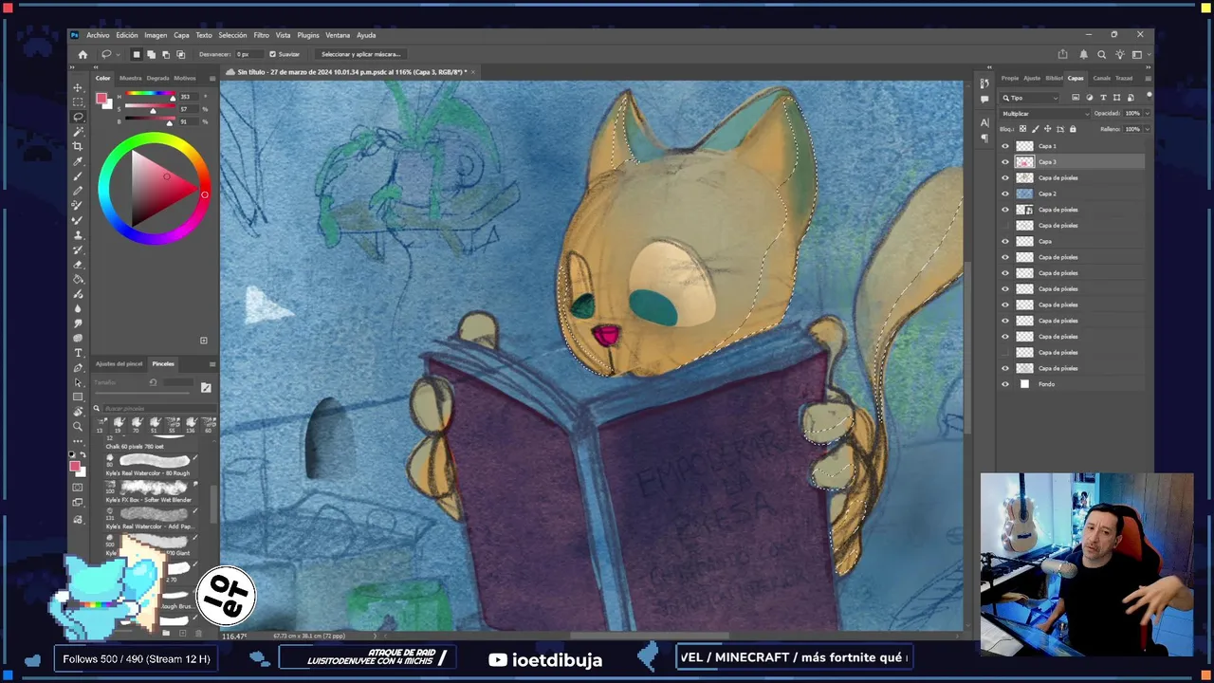
Task: Select Kyle's Real Watercolor 80 Rough brush
Action: 148,463
